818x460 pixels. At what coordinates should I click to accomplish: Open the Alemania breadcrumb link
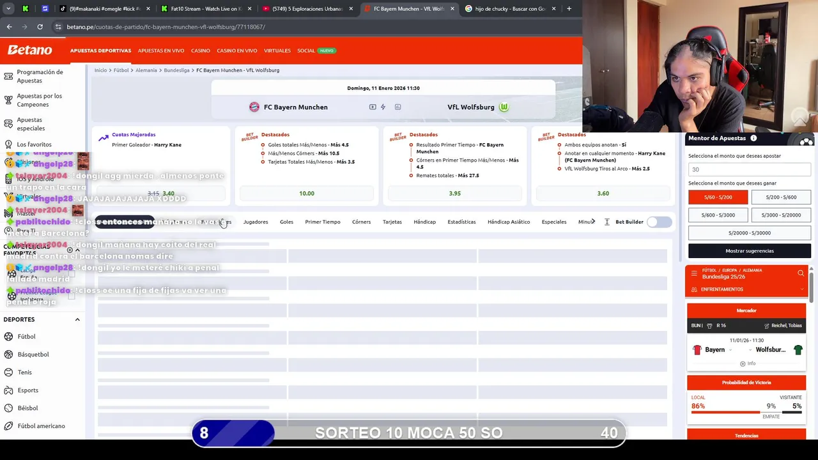(146, 70)
